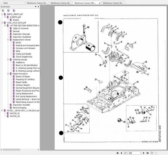Click the bookmarks scrollbar left arrow
The width and height of the screenshot is (168, 155).
1,149
